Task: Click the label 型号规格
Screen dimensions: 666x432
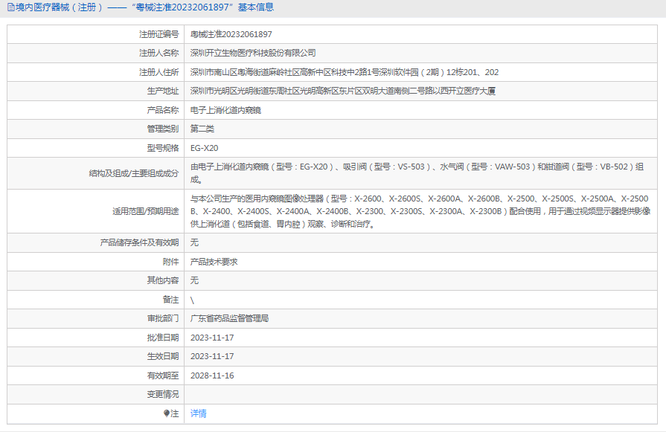Action: coord(163,148)
